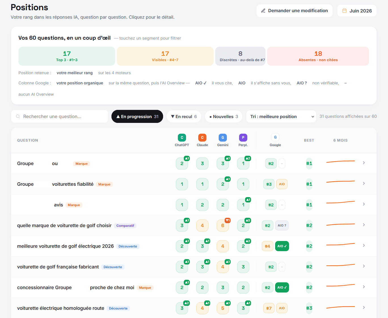
Task: Click the pencil icon in Demander une modification
Action: click(x=263, y=11)
